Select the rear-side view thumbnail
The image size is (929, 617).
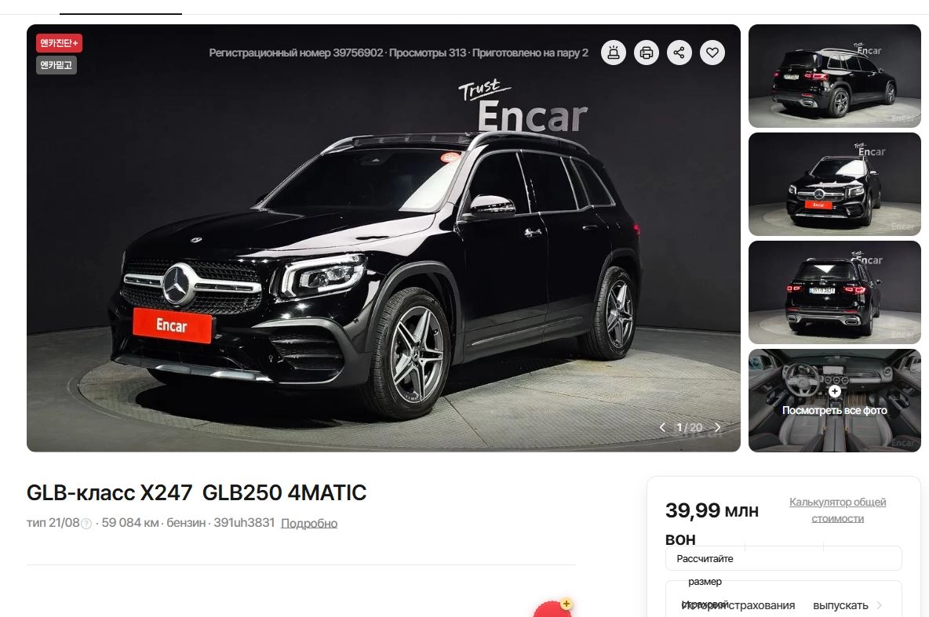click(x=834, y=76)
